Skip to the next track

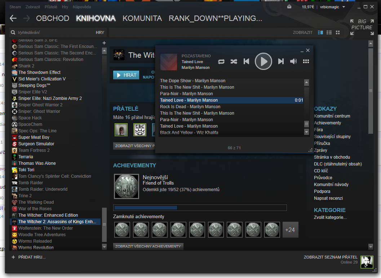click(281, 61)
